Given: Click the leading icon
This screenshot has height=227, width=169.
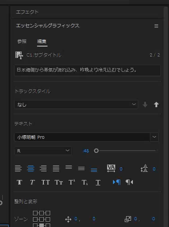Looking at the screenshot, I should tap(144, 168).
